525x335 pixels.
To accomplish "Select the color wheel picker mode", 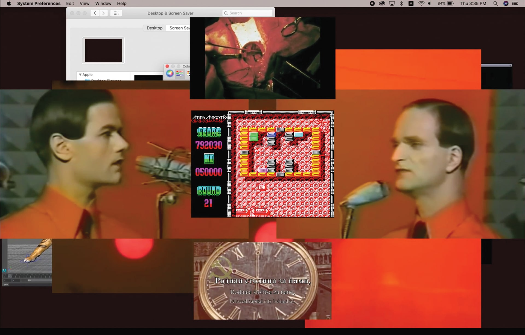I will [x=170, y=73].
